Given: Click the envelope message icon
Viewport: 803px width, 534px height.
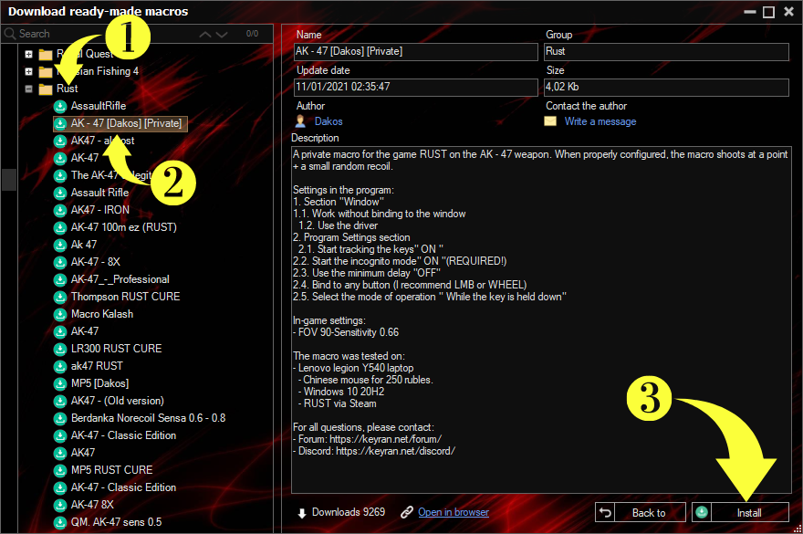Looking at the screenshot, I should click(550, 121).
